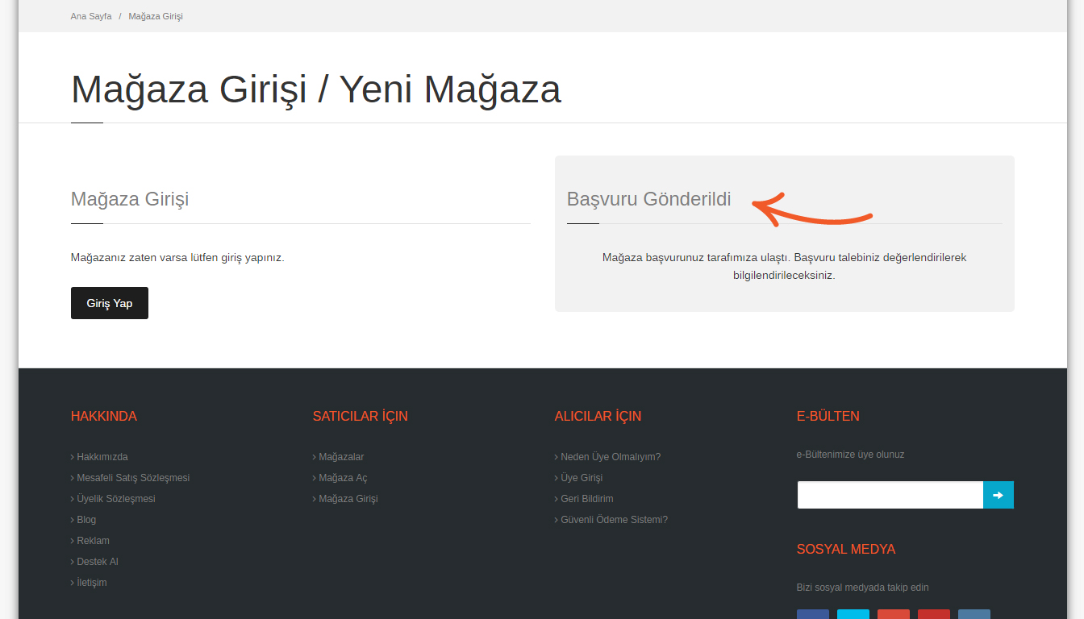Open Mağaza Girişi link in footer
Image resolution: width=1084 pixels, height=619 pixels.
(x=348, y=499)
